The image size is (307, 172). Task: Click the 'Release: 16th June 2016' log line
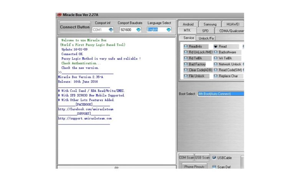pyautogui.click(x=78, y=82)
